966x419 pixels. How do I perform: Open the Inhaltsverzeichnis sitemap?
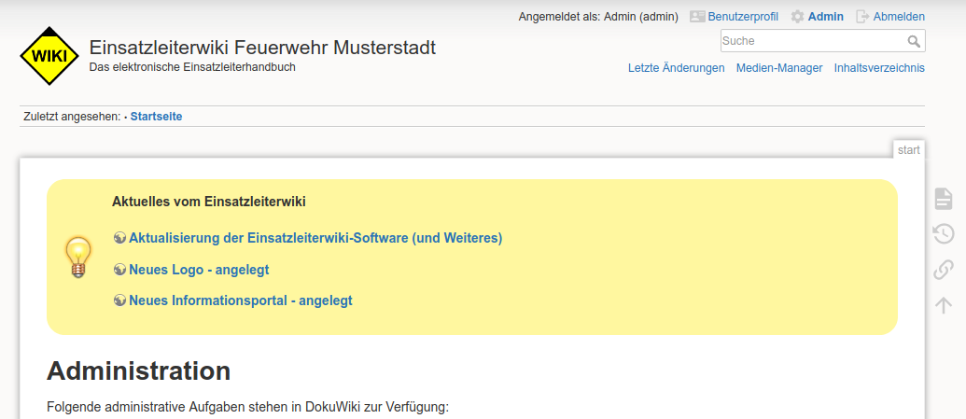(879, 68)
